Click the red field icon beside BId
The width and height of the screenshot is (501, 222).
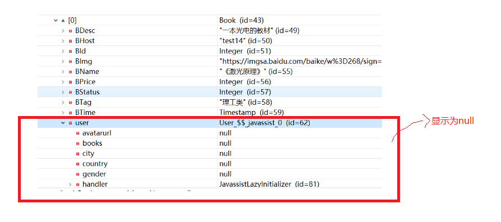tap(70, 51)
